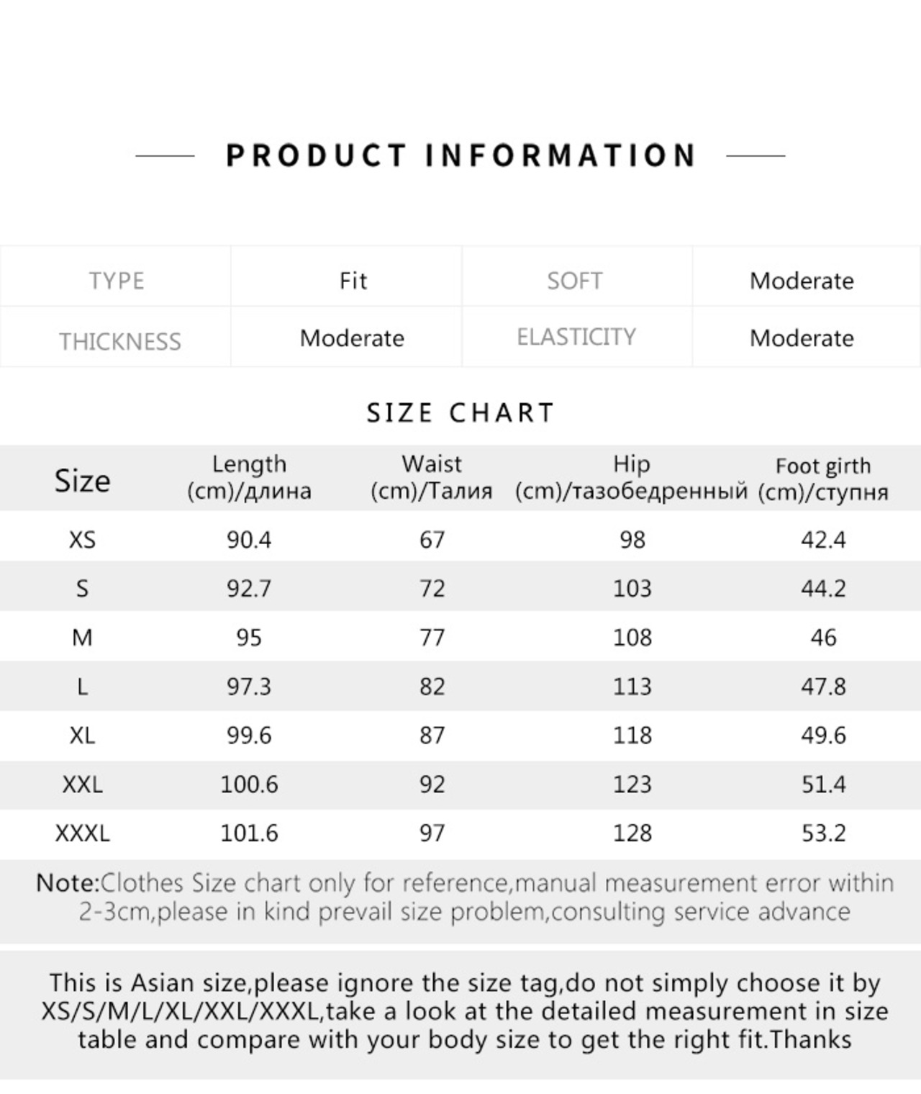Click the waist value 87 for XL
The width and height of the screenshot is (921, 1094).
click(x=432, y=736)
